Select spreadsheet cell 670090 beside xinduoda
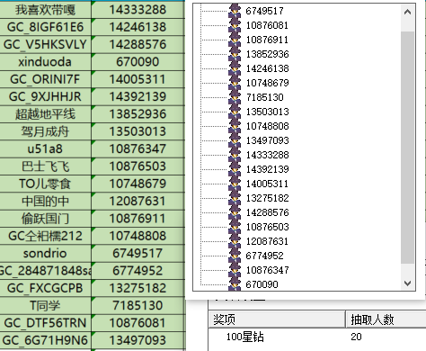This screenshot has width=426, height=351. (138, 62)
